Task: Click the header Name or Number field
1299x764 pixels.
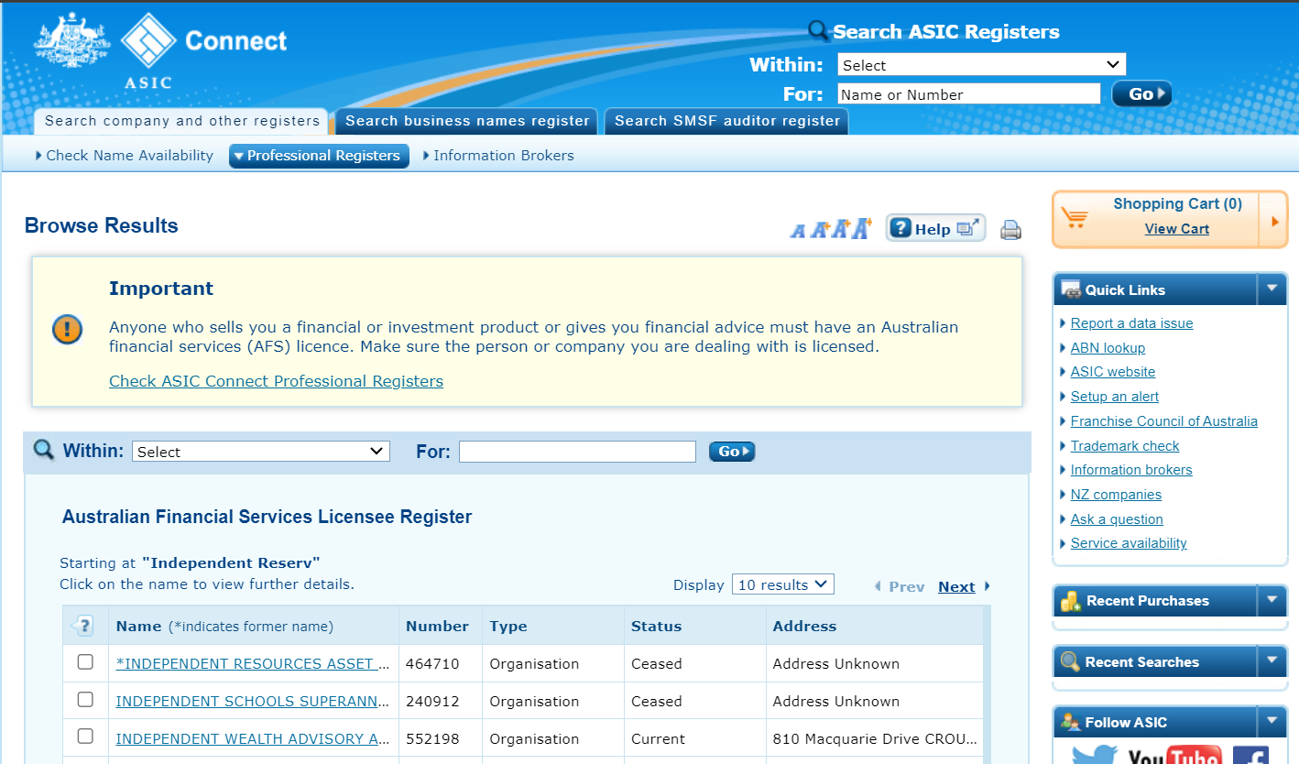Action: tap(968, 94)
